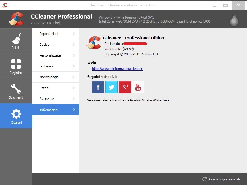Open the Cookie options page
Viewport: 247px width, 185px height.
pos(56,45)
